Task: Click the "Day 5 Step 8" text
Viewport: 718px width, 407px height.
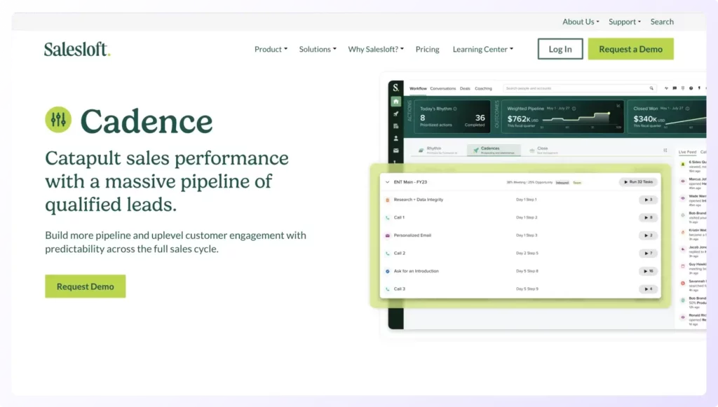Action: point(527,271)
